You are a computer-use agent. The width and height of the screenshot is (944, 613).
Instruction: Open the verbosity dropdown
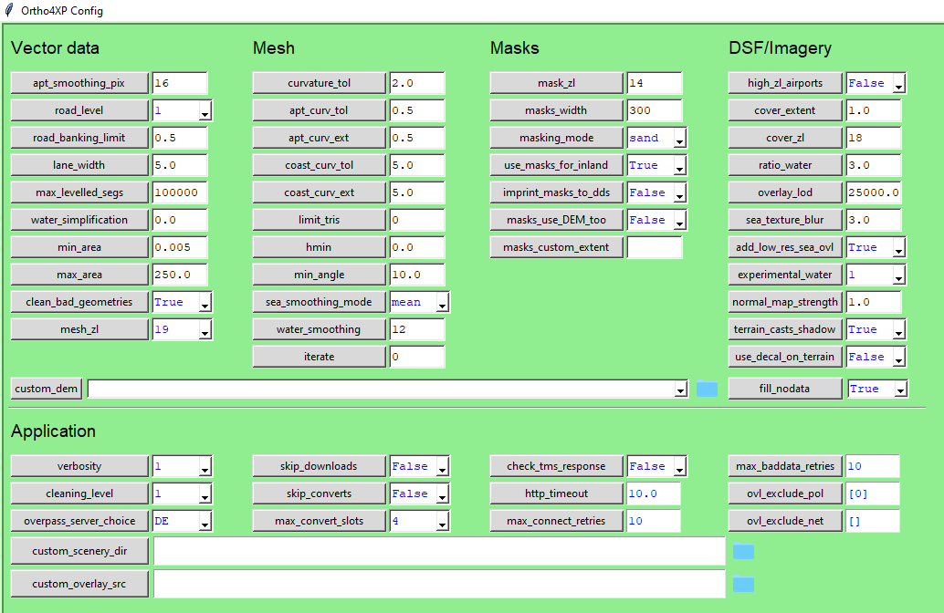[x=205, y=467]
